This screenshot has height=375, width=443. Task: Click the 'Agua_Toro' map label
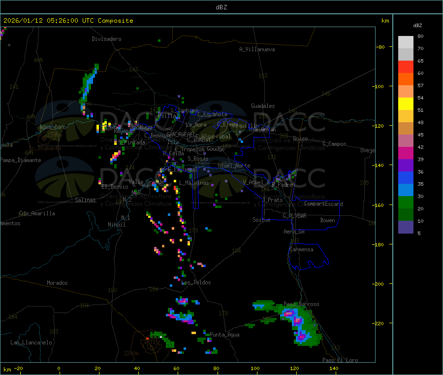coord(53,127)
